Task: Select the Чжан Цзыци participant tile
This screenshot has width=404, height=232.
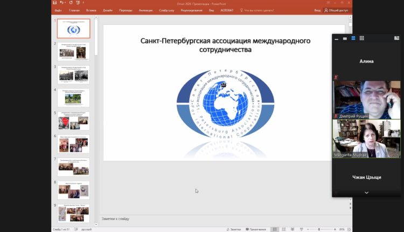Action: [366, 177]
